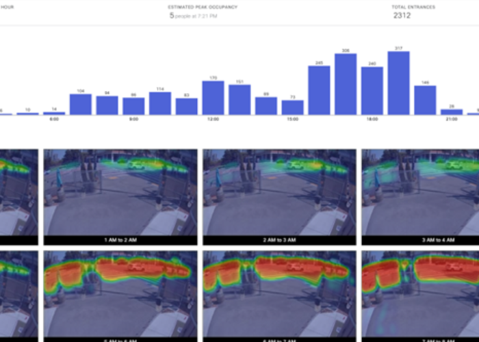
Task: Open the 5 AM to 6 AM heatmap
Action: click(x=120, y=294)
